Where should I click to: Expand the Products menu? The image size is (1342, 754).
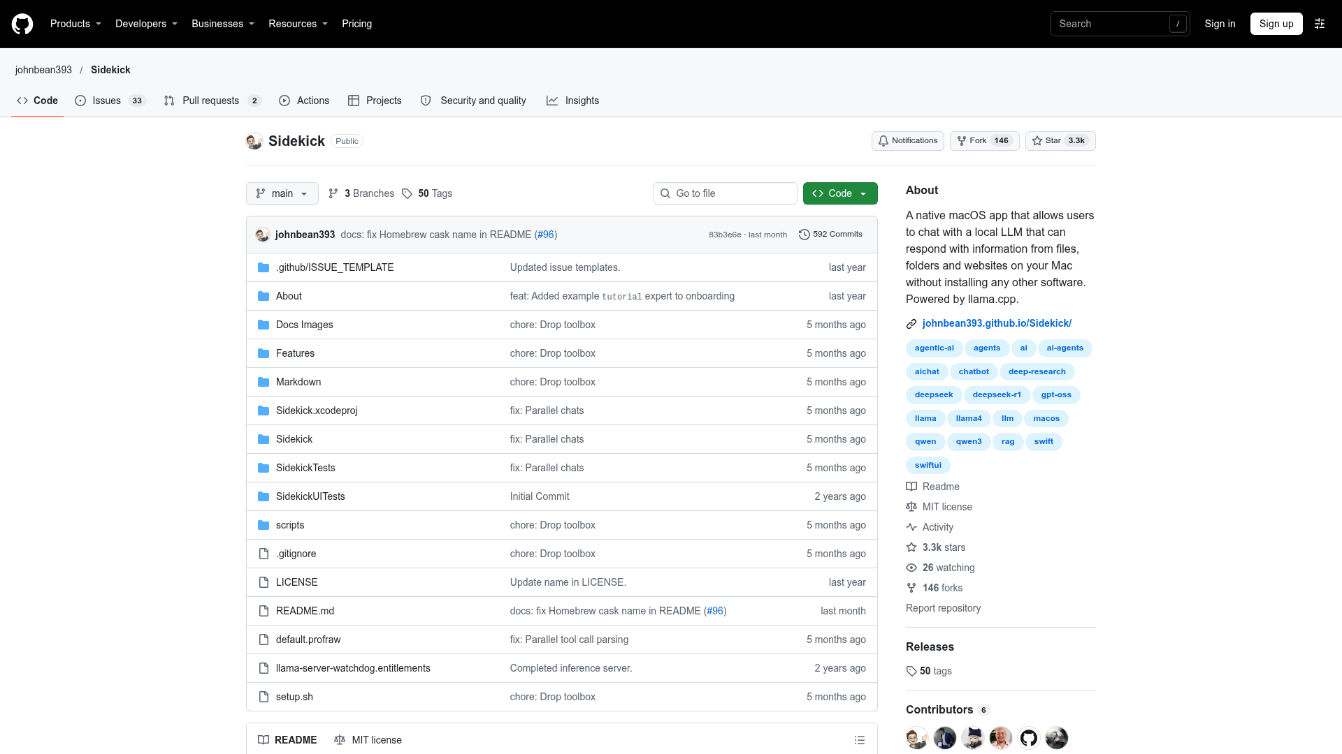coord(75,24)
